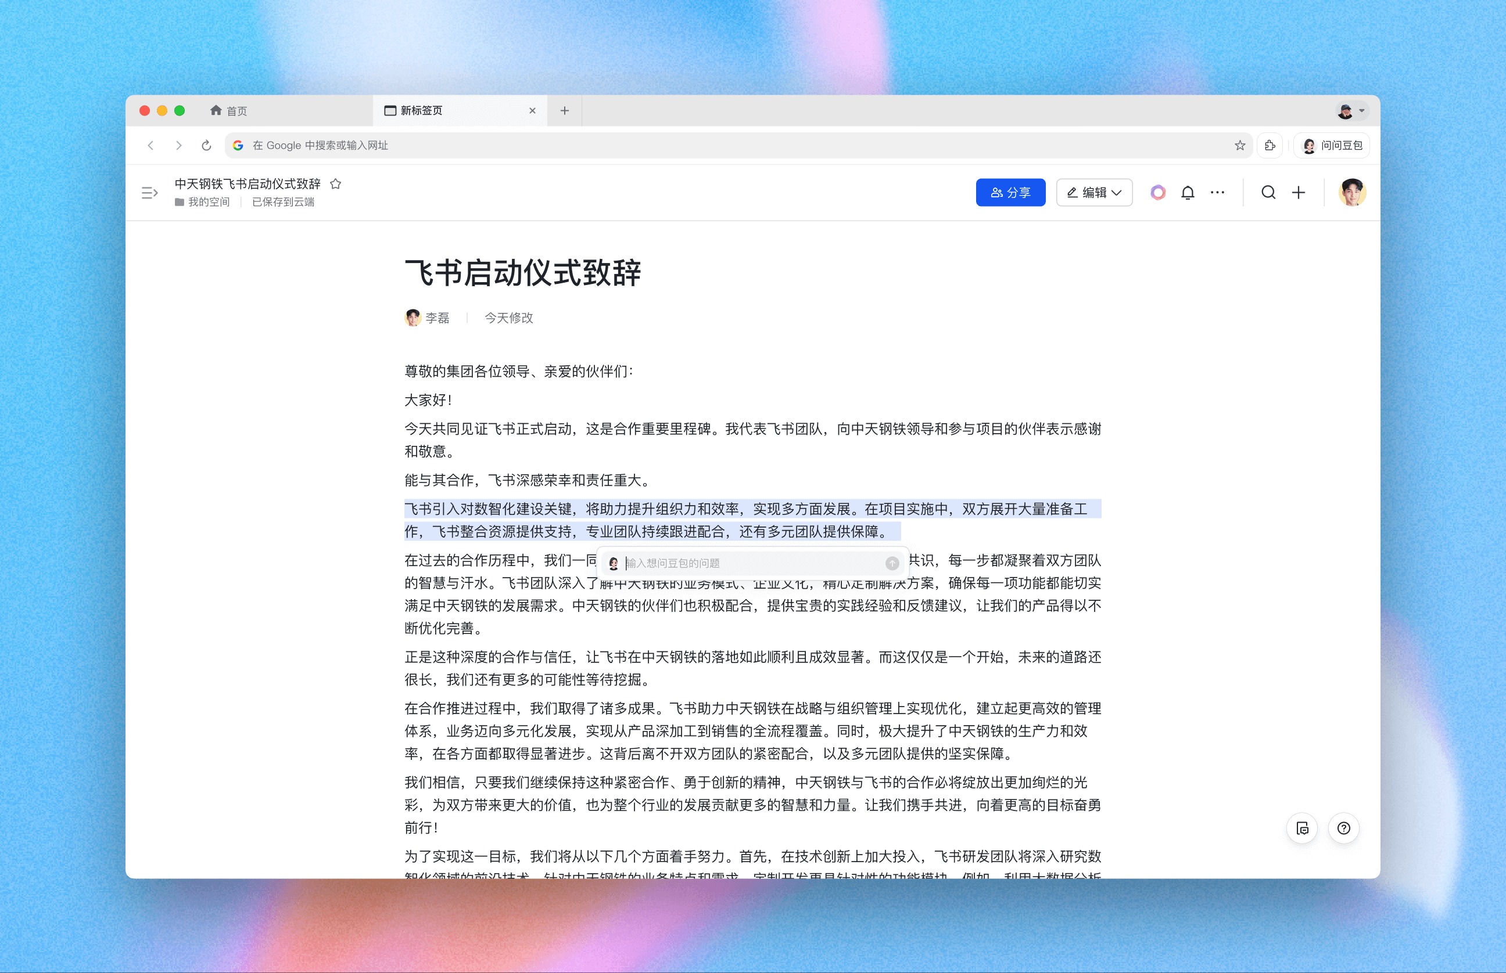The width and height of the screenshot is (1506, 973).
Task: Click paragraph starting 正是这种深度的合作
Action: pos(753,668)
